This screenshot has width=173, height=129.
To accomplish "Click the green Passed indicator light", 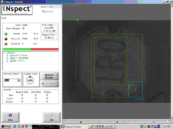I will coord(6,34).
